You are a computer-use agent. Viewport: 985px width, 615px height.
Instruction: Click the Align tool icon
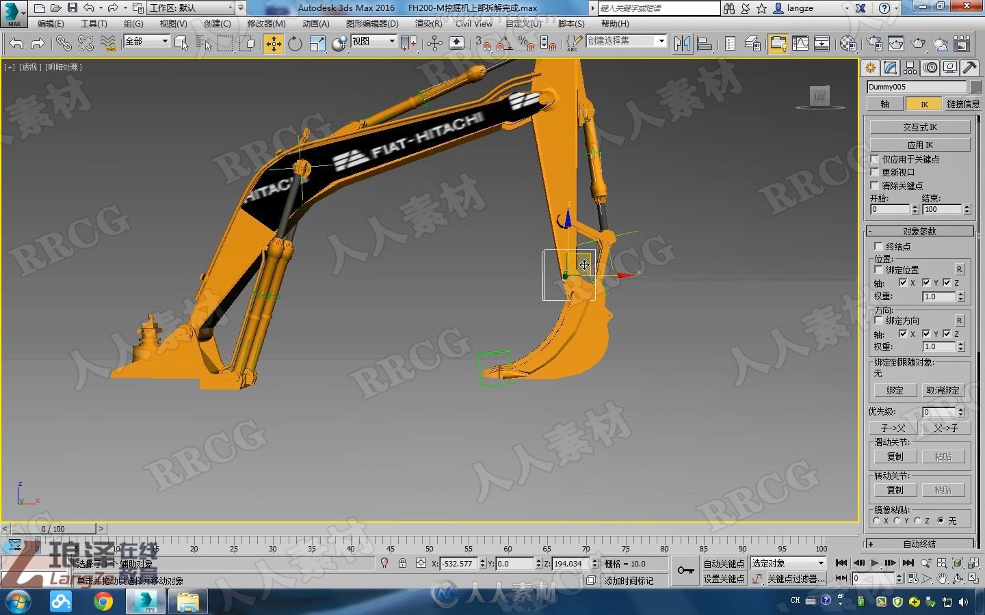[705, 44]
